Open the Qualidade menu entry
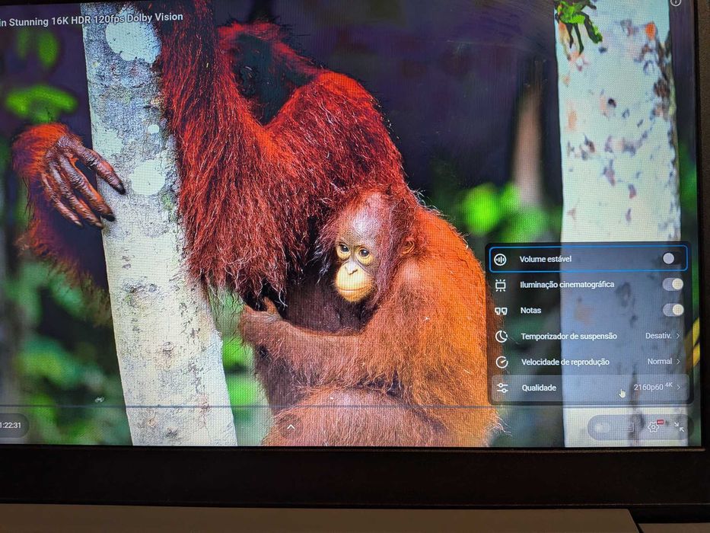710x533 pixels. tap(590, 388)
